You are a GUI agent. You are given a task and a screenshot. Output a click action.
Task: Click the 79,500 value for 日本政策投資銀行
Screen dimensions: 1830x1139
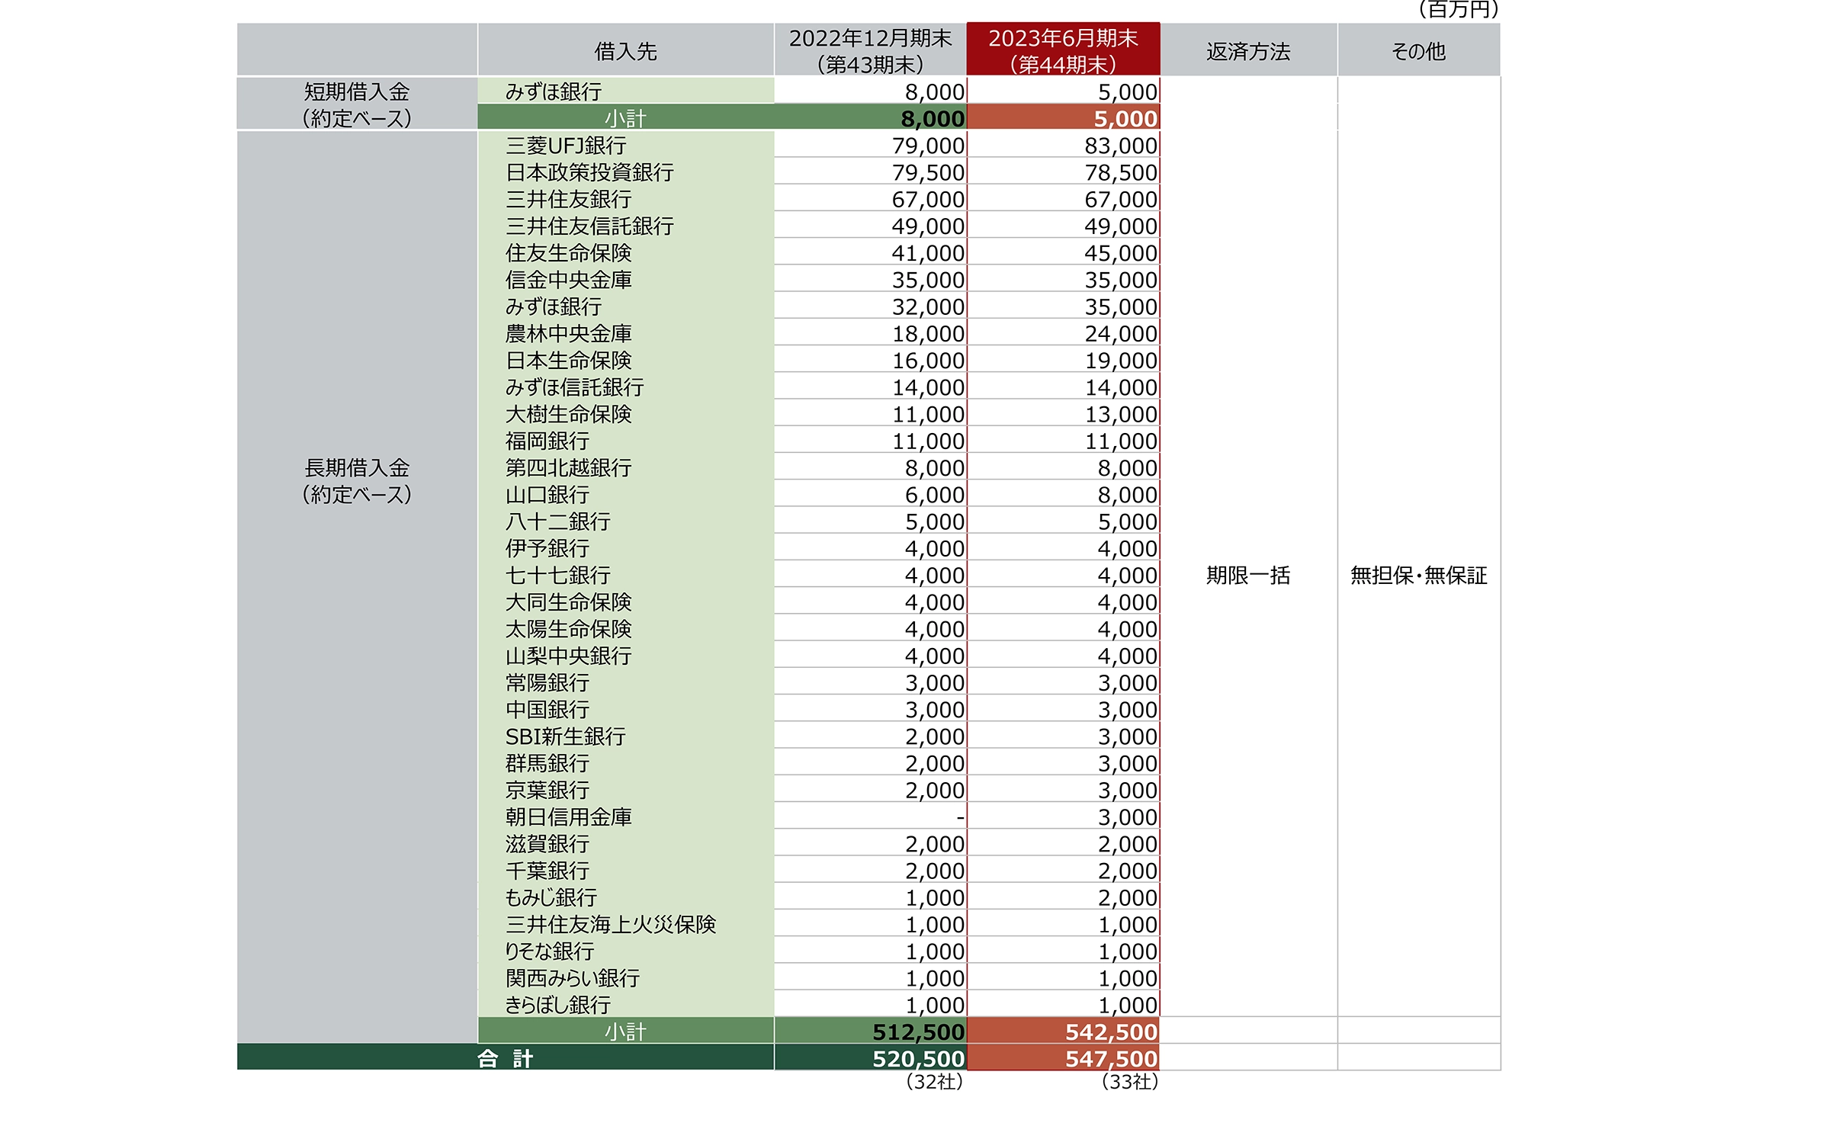pos(928,172)
